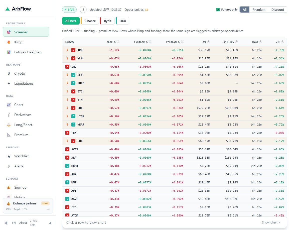Select the Discount filter segment

coord(277,10)
